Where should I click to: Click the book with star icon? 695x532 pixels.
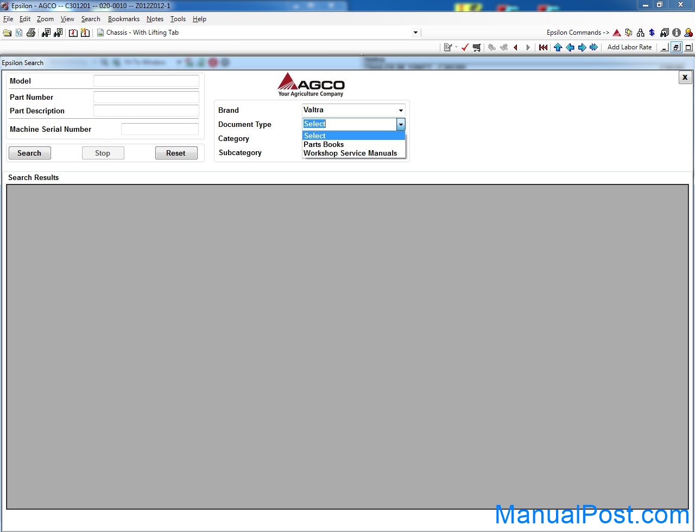(85, 33)
